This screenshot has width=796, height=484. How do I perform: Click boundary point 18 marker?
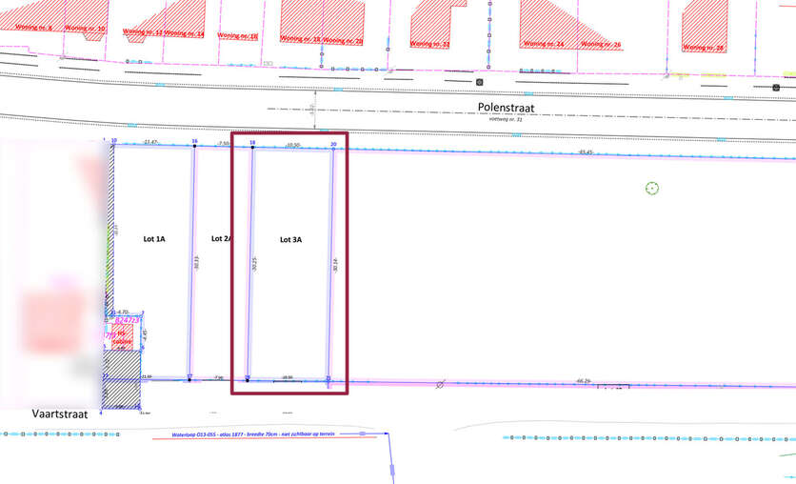(252, 147)
